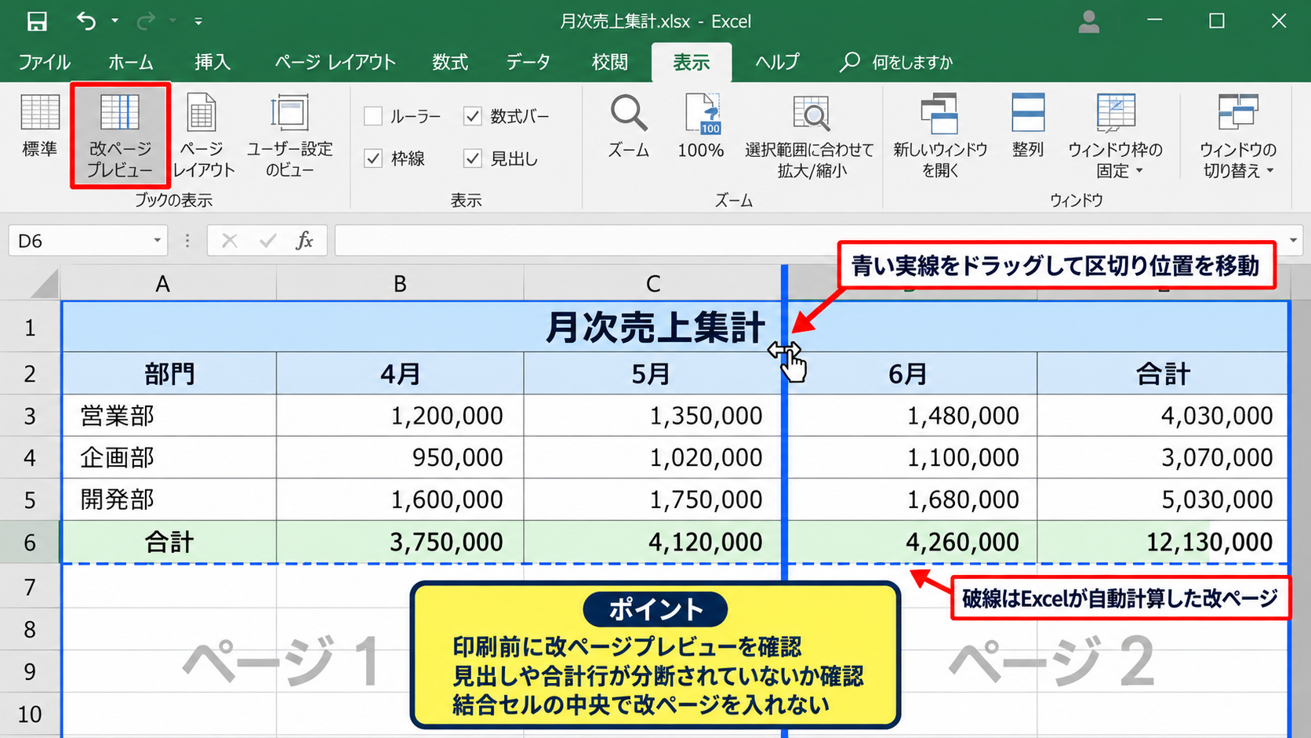Viewport: 1311px width, 738px height.
Task: Click the fx insert function icon
Action: (304, 241)
